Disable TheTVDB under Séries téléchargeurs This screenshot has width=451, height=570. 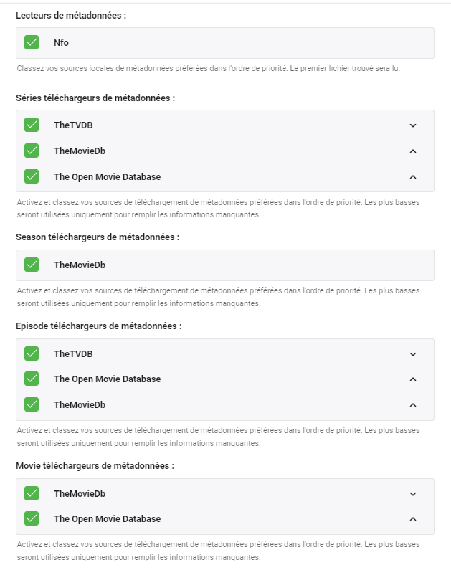coord(32,125)
